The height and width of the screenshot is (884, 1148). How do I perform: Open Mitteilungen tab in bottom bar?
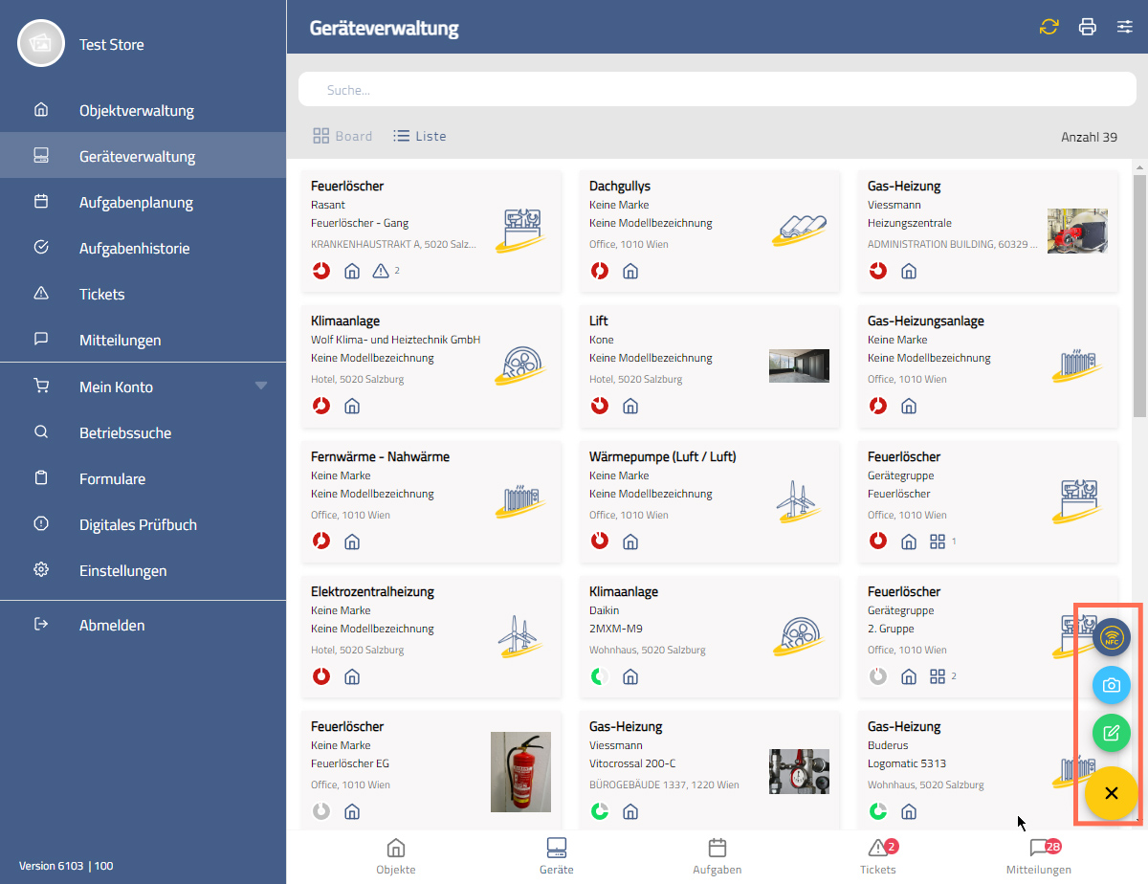(x=1038, y=856)
